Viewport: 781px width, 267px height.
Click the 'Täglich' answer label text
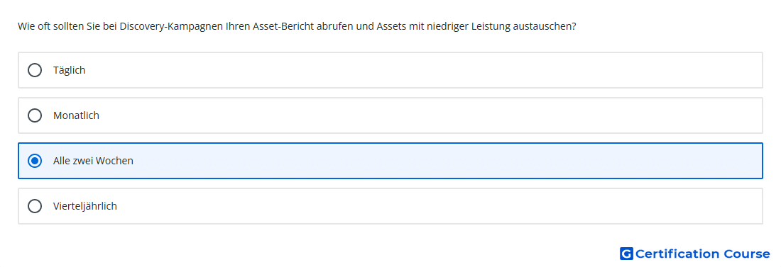coord(70,70)
